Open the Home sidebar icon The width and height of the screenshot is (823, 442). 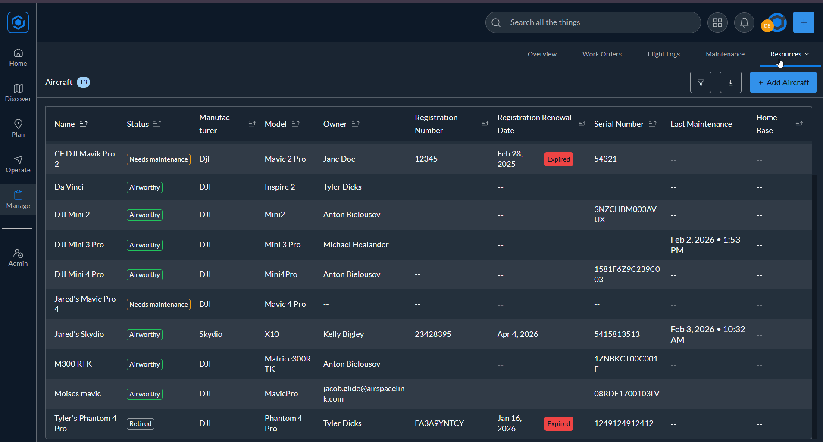click(18, 58)
